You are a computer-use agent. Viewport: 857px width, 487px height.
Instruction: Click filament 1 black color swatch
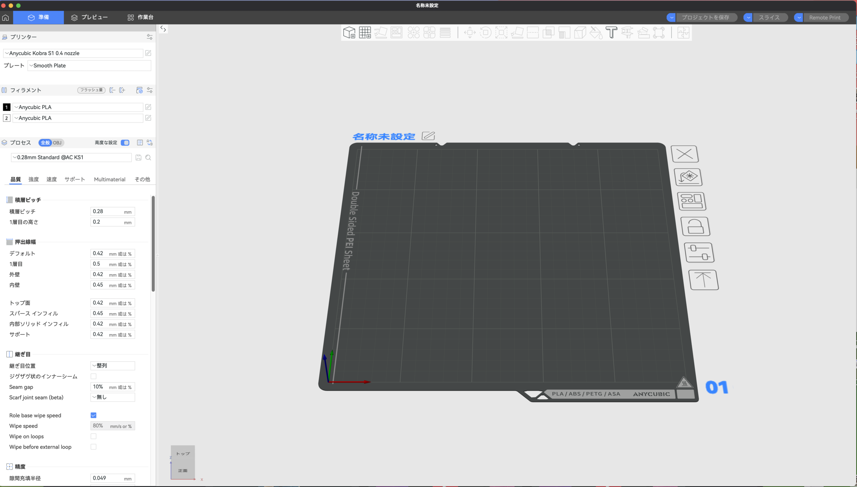(x=6, y=107)
